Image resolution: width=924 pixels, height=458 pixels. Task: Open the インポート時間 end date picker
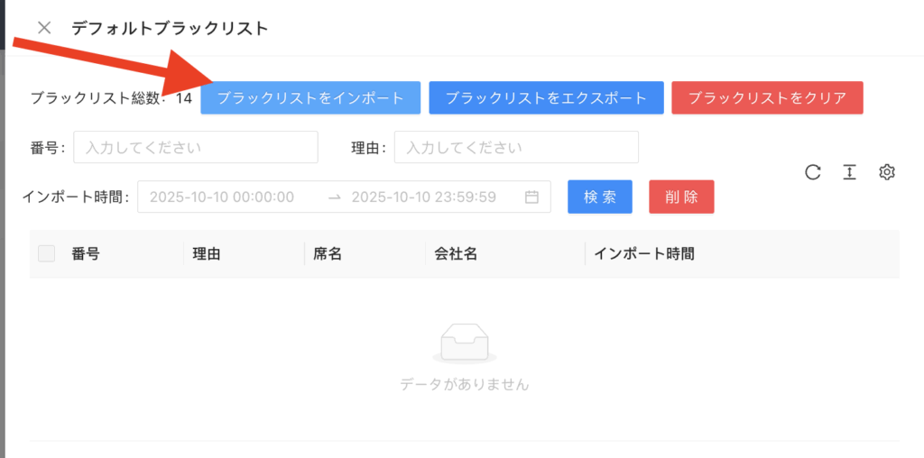pyautogui.click(x=423, y=197)
